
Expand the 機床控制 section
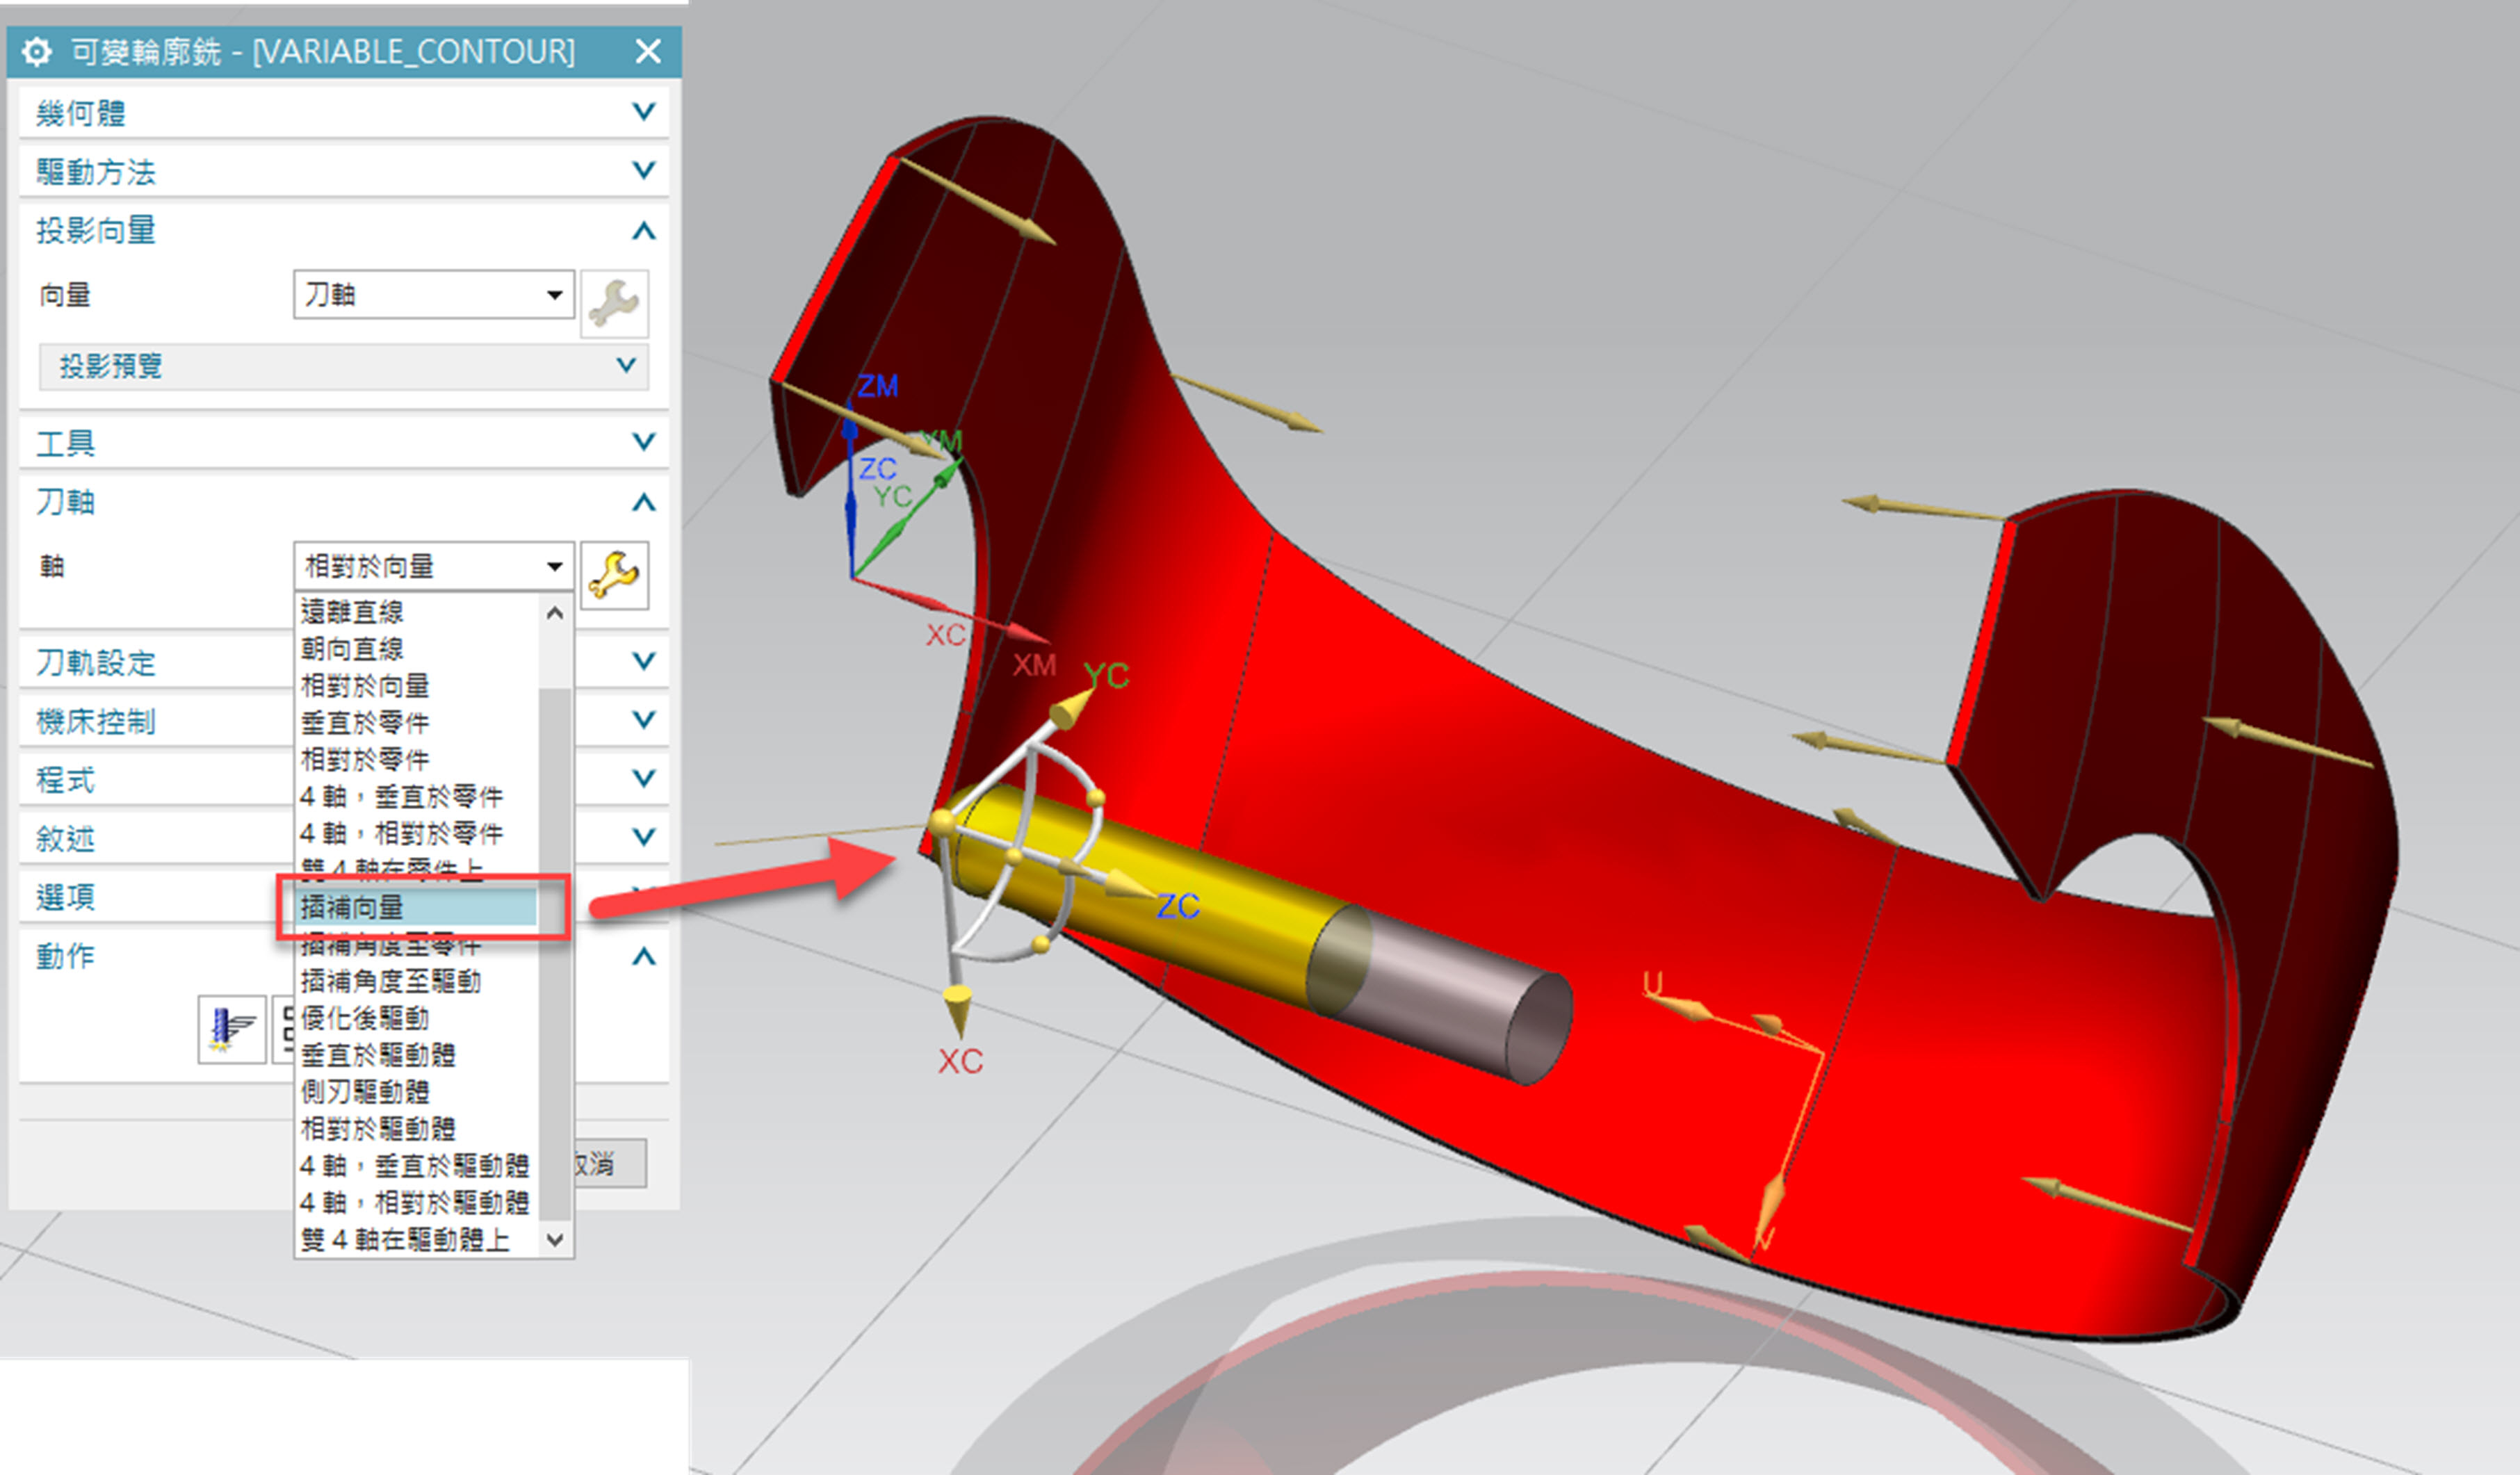(x=644, y=720)
